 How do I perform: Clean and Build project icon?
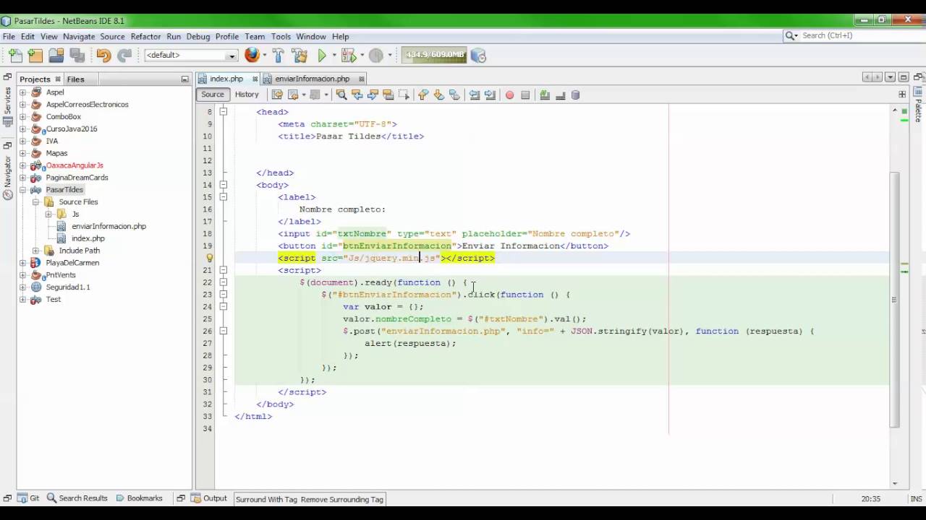(x=300, y=56)
